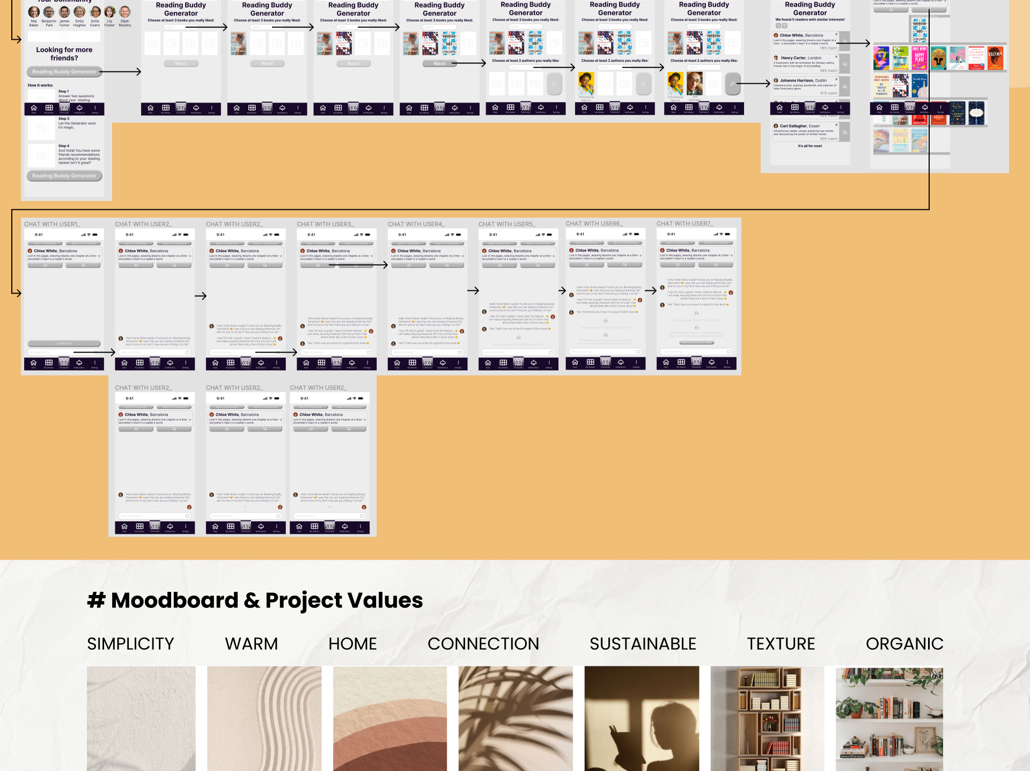The height and width of the screenshot is (771, 1030).
Task: Select Lily Foster's avatar
Action: (109, 12)
